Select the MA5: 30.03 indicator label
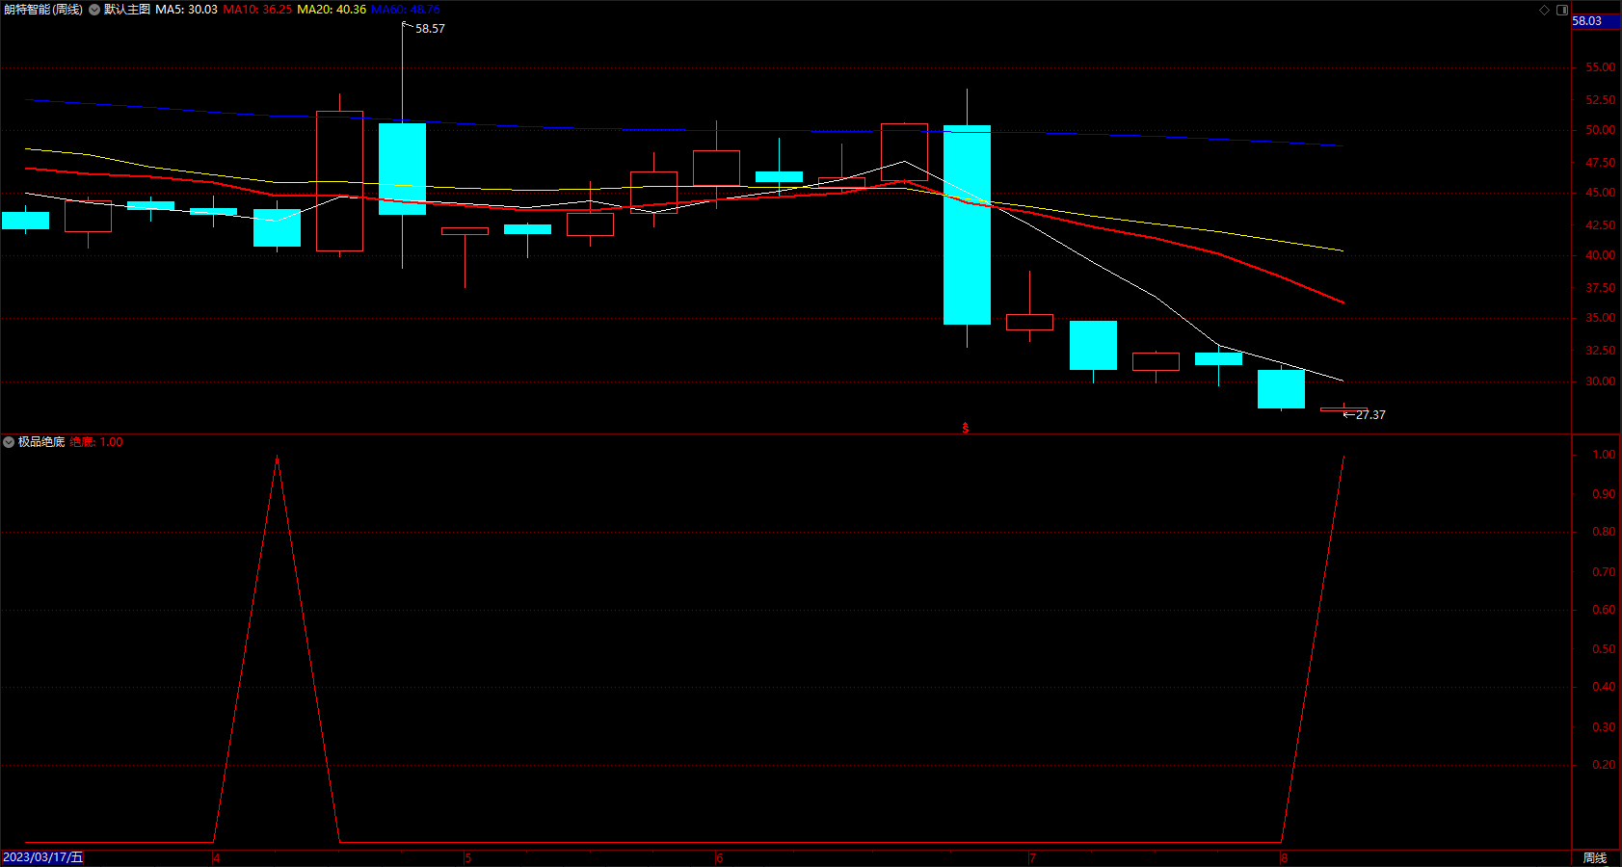The image size is (1622, 867). 187,10
